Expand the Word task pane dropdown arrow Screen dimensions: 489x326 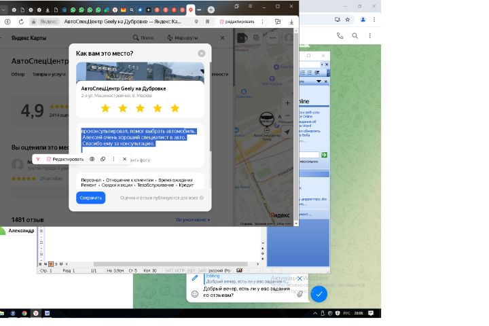coord(319,81)
